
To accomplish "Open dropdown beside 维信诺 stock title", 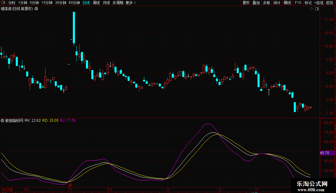I will (x=36, y=9).
